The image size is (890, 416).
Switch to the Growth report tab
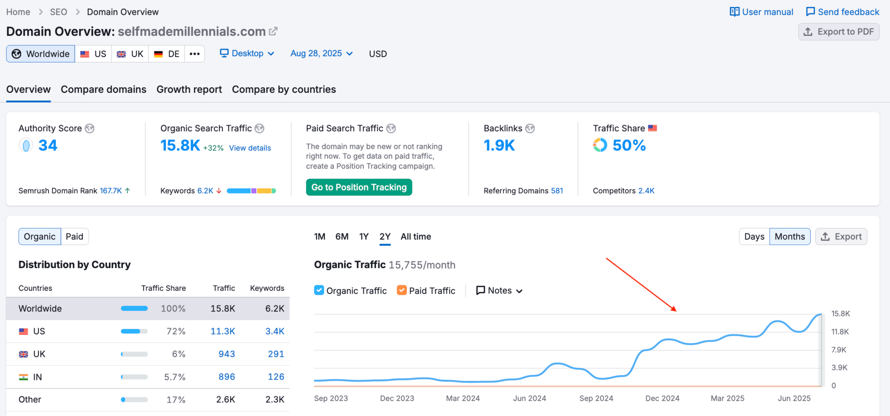(189, 90)
